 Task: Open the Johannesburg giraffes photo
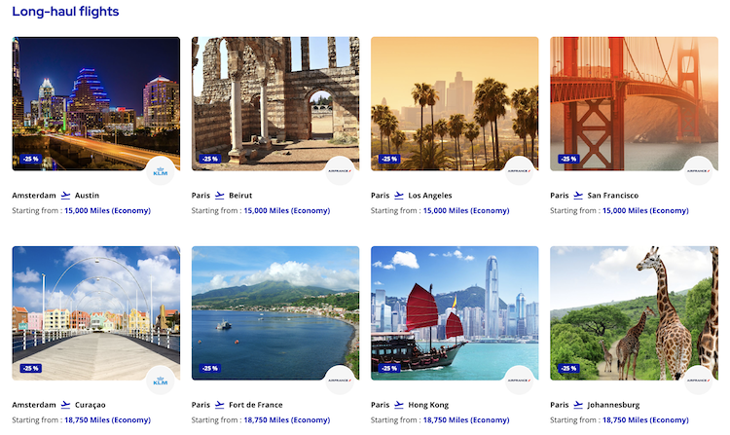click(x=634, y=313)
